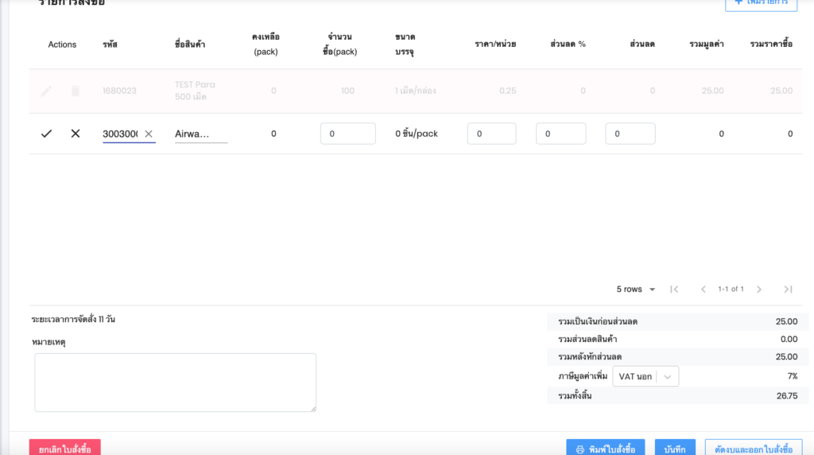This screenshot has height=455, width=814.
Task: Clear the product code field with its X
Action: pyautogui.click(x=148, y=134)
